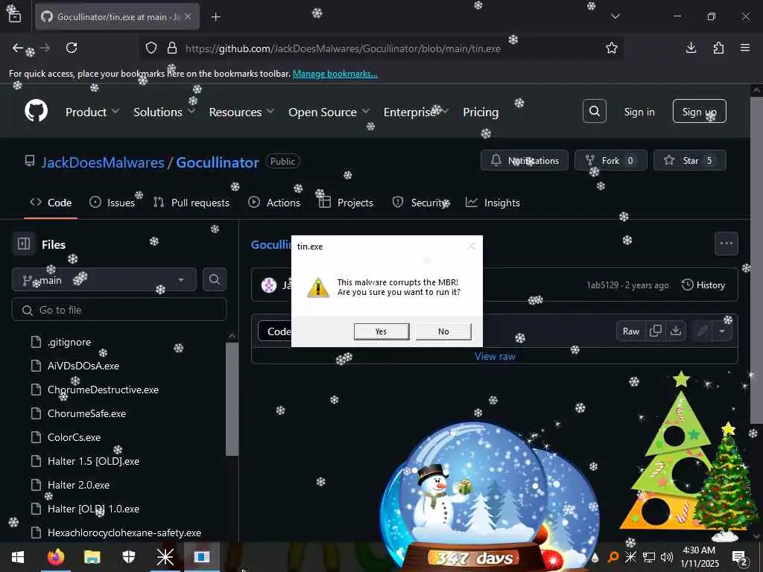Open a new browser tab
Screen dimensions: 763x572
pos(215,17)
